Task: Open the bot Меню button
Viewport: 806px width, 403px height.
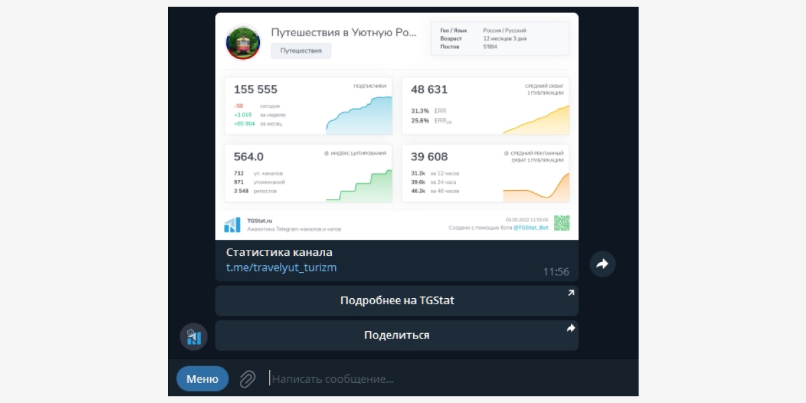Action: (x=202, y=379)
